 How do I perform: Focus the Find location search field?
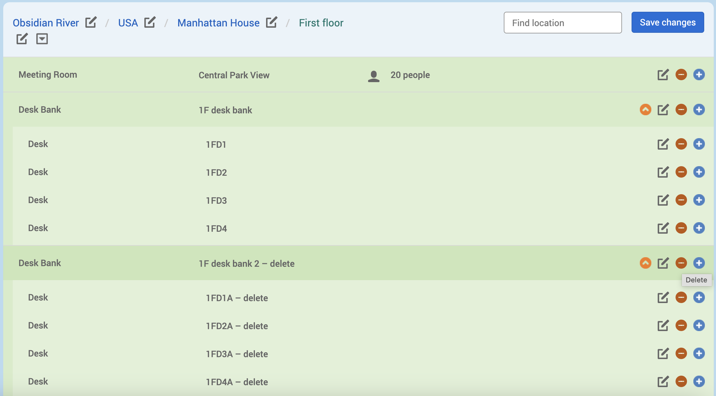(562, 23)
